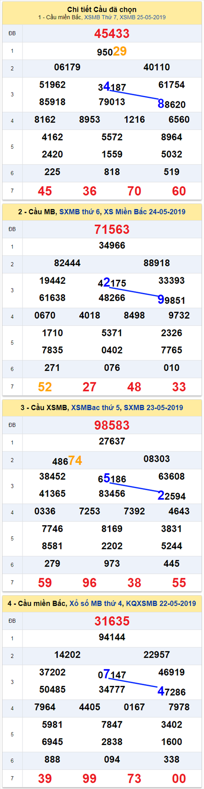Select second prize number 82444
Image resolution: width=204 pixels, height=789 pixels.
click(x=67, y=263)
